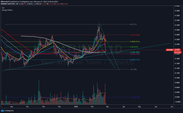Click the Apr label on time axis
Screen dimensions: 183x113
pos(124,107)
